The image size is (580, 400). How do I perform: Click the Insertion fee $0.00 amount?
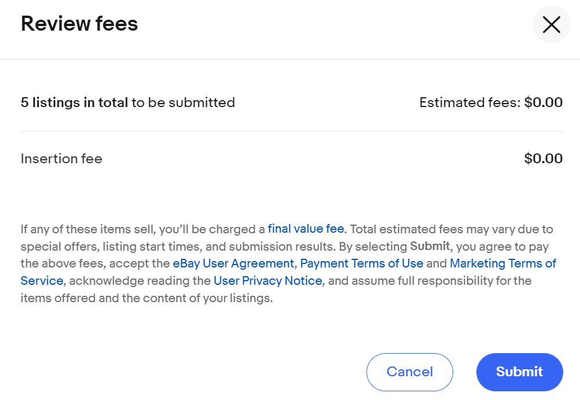543,159
